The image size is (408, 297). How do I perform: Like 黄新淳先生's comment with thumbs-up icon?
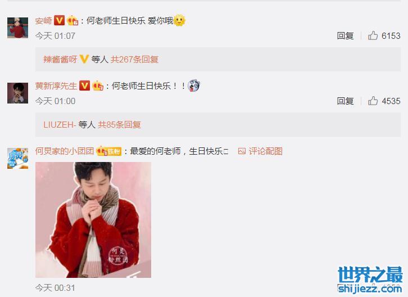tap(373, 101)
